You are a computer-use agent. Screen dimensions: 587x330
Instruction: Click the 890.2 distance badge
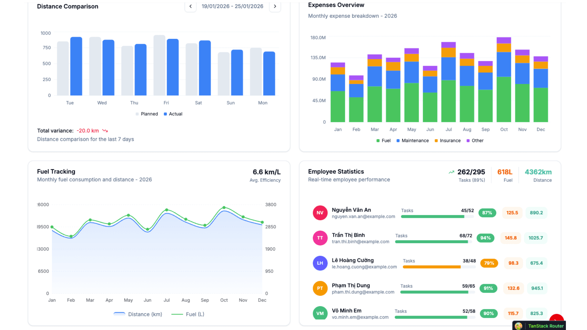point(536,213)
